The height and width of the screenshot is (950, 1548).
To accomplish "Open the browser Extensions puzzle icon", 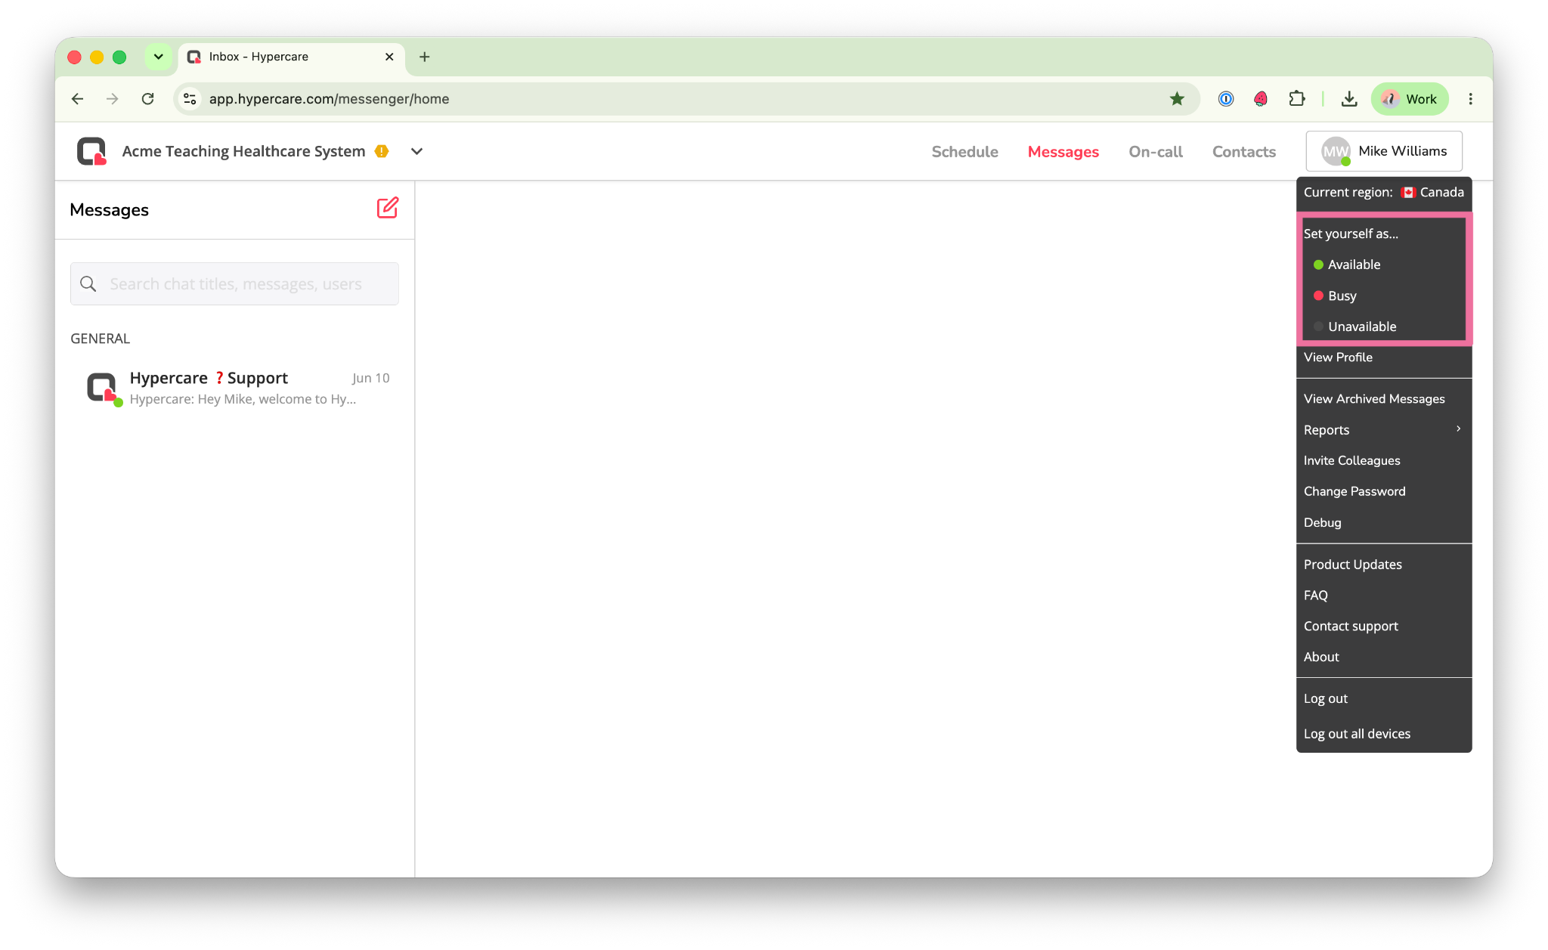I will [1297, 99].
